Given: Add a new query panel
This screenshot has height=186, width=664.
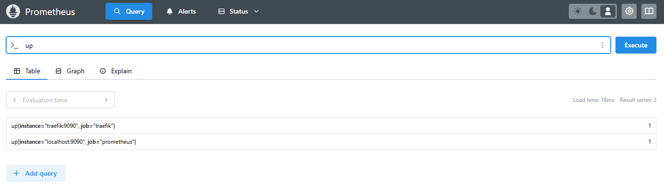Looking at the screenshot, I should (x=36, y=173).
